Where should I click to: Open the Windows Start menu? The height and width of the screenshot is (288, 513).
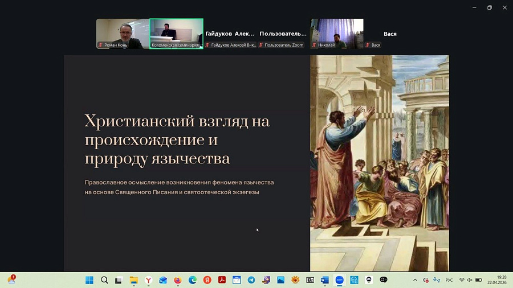[89, 280]
